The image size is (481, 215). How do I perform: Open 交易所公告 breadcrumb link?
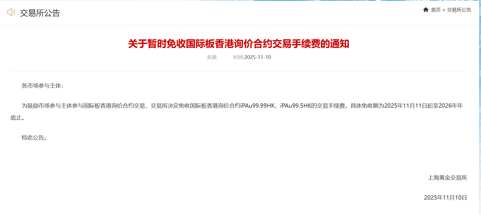click(x=459, y=10)
